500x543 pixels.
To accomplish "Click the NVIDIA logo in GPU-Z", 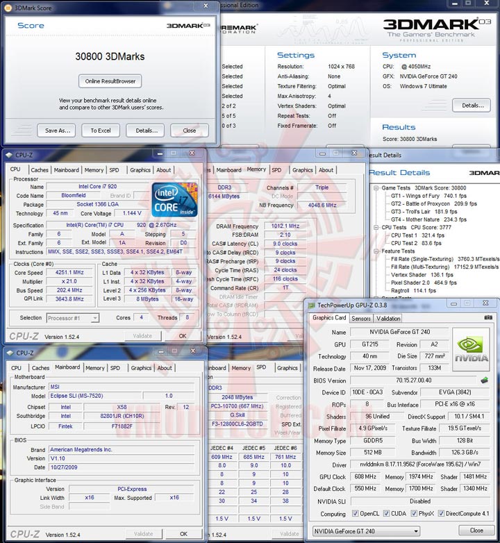I will [471, 350].
